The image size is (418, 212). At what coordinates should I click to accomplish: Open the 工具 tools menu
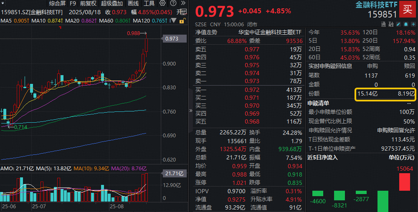pyautogui.click(x=149, y=3)
